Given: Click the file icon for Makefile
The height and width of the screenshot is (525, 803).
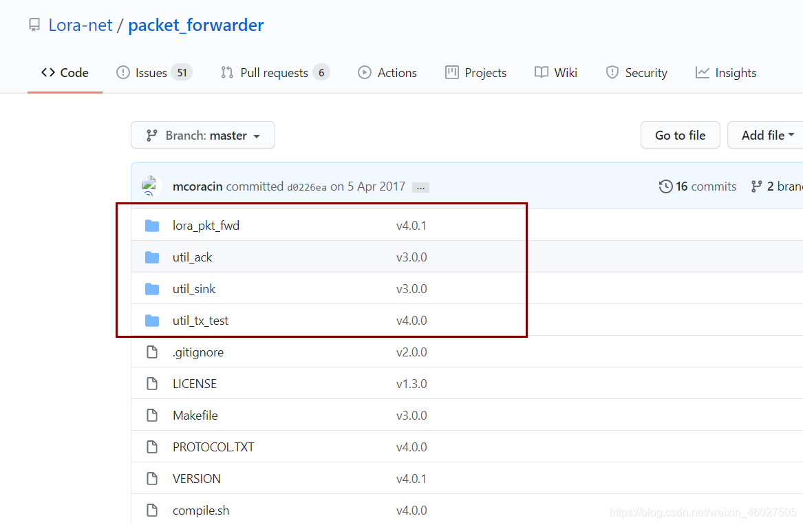Looking at the screenshot, I should coord(152,416).
